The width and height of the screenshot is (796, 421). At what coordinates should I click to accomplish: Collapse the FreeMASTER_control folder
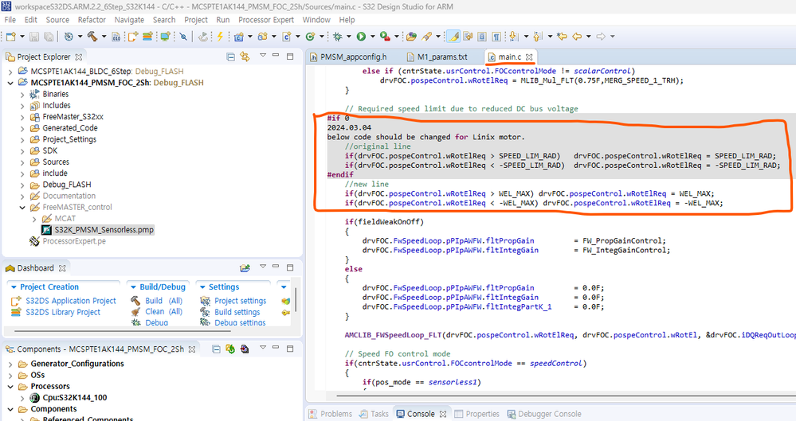coord(22,208)
